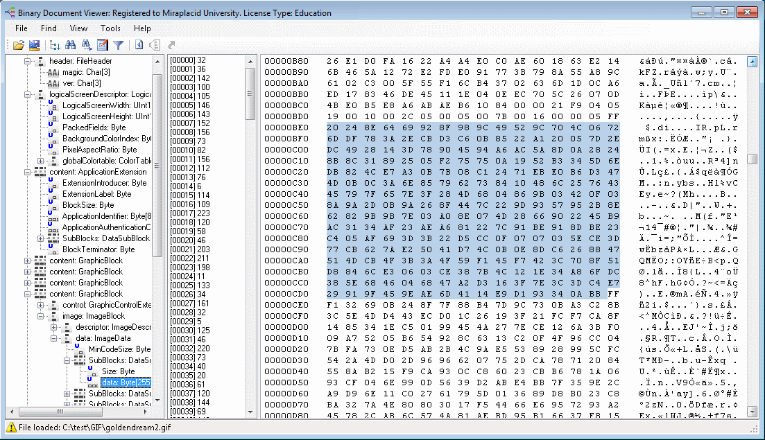
Task: Click the app icon in title bar
Action: tap(10, 12)
